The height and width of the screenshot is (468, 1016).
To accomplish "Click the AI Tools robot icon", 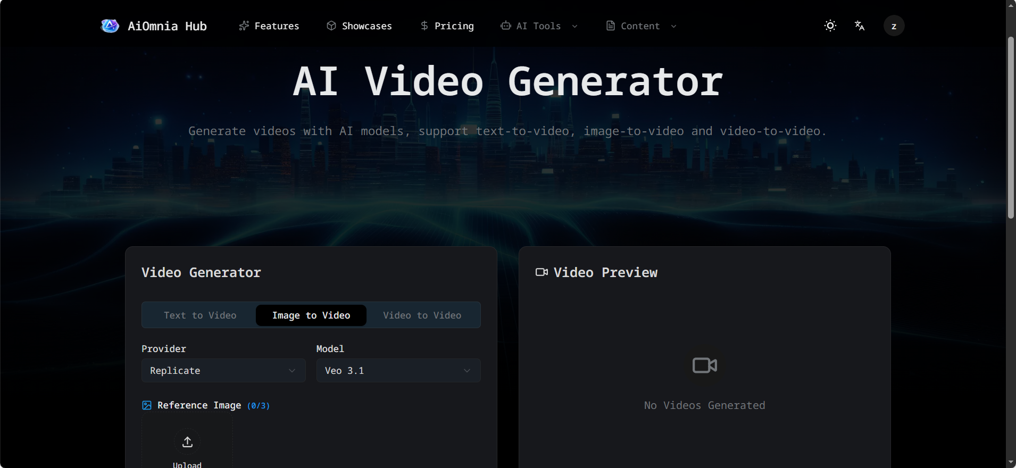I will [506, 26].
